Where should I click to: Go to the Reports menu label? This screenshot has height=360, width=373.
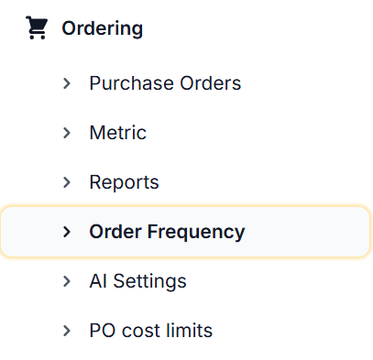tap(124, 182)
